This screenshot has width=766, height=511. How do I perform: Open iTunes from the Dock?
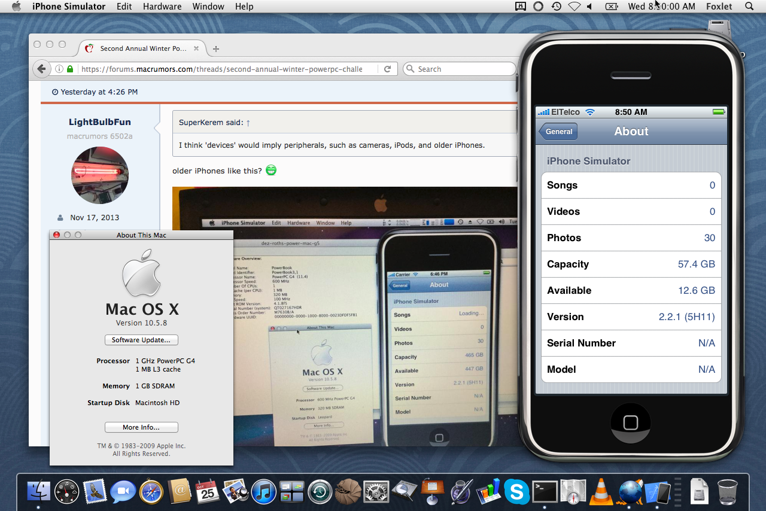click(263, 492)
